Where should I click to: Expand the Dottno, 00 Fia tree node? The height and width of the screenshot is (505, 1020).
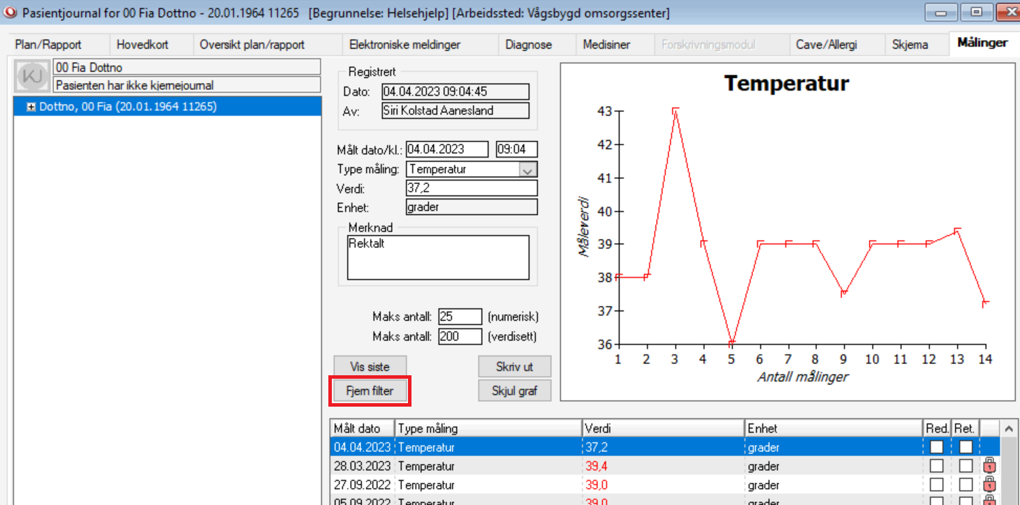(x=31, y=107)
